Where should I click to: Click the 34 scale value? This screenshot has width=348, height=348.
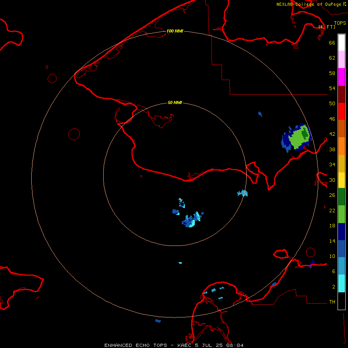point(332,165)
